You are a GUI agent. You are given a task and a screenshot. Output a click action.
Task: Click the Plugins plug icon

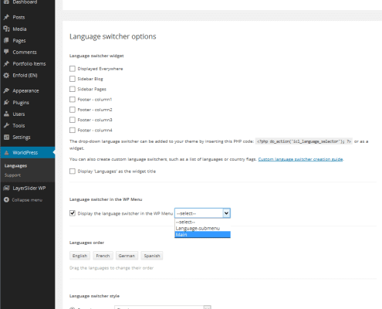pyautogui.click(x=6, y=103)
